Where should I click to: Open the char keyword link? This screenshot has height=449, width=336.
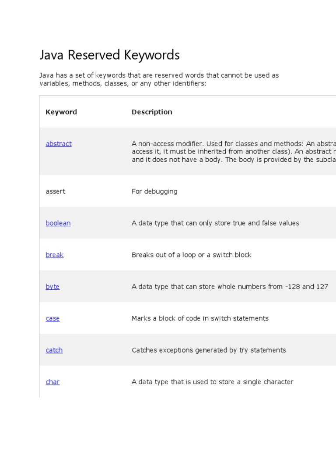tap(52, 382)
